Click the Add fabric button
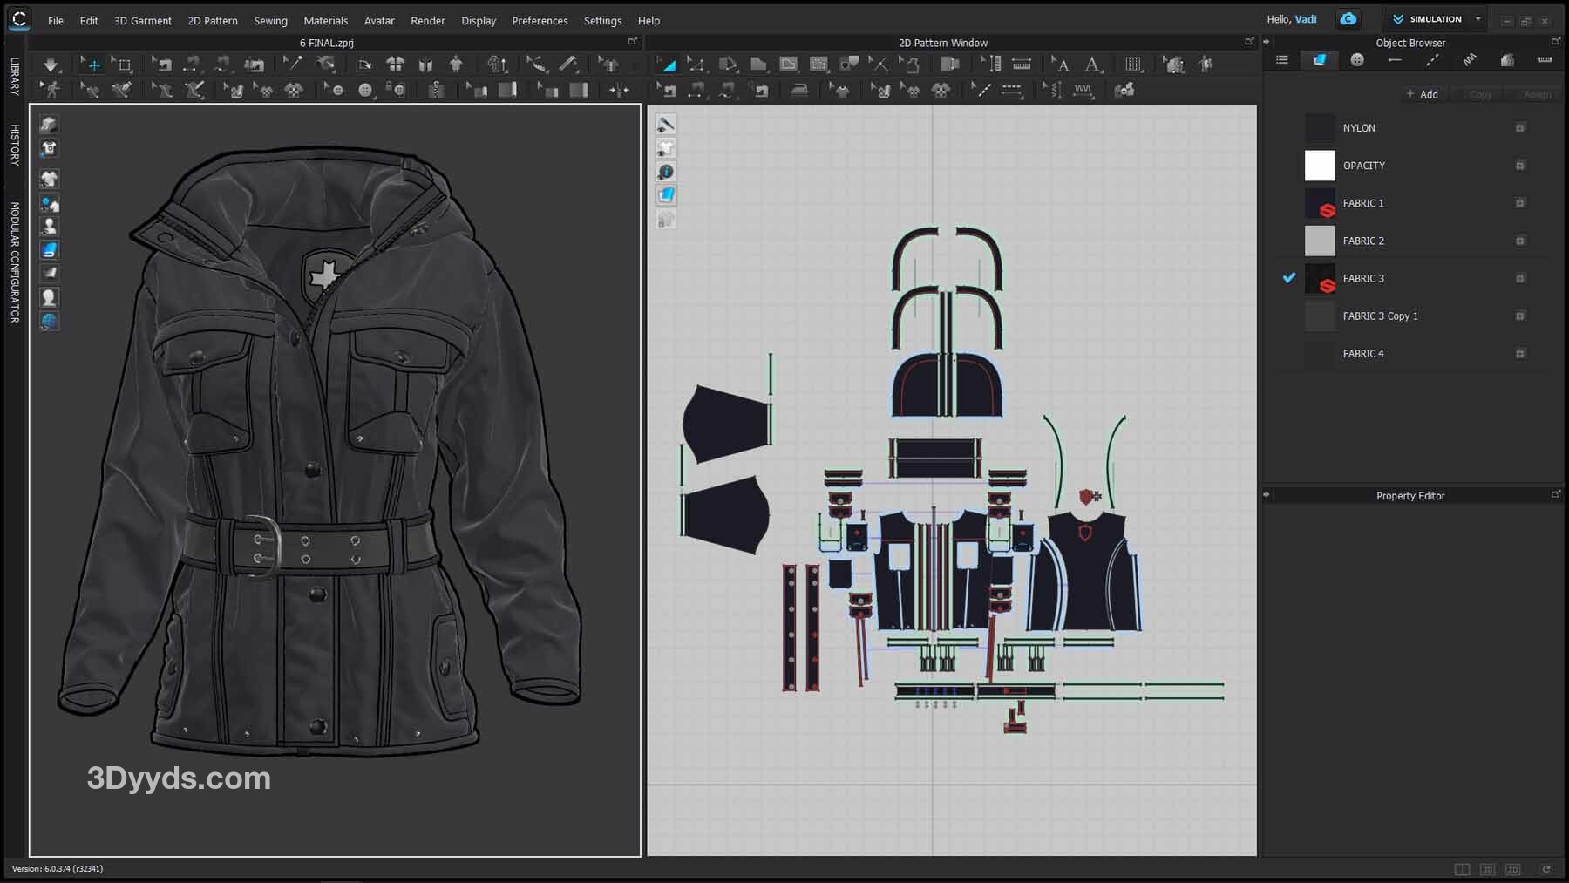The height and width of the screenshot is (883, 1569). click(1422, 94)
